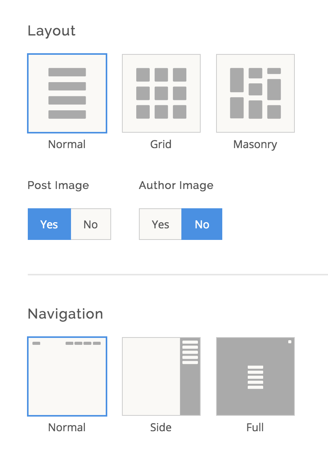Viewport: 328px width, 459px height.
Task: Click the Navigation section heading
Action: tap(65, 314)
